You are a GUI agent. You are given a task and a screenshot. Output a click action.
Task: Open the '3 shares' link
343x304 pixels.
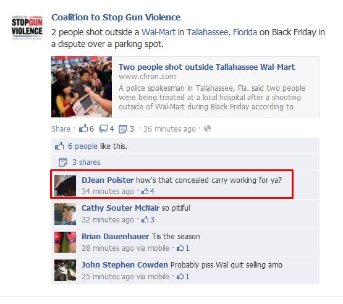[x=86, y=163]
